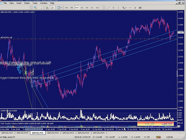
Task: Click the inner chart window restore button
Action: (179, 3)
